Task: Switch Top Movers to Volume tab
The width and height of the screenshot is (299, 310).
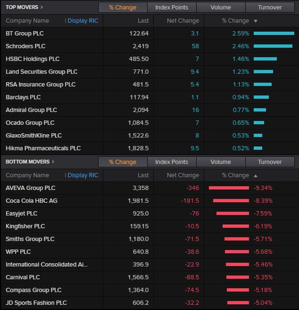Action: 220,8
